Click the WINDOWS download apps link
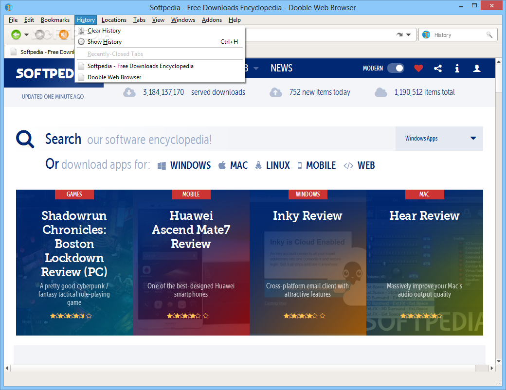Screen dimensions: 506x390 pyautogui.click(x=190, y=165)
